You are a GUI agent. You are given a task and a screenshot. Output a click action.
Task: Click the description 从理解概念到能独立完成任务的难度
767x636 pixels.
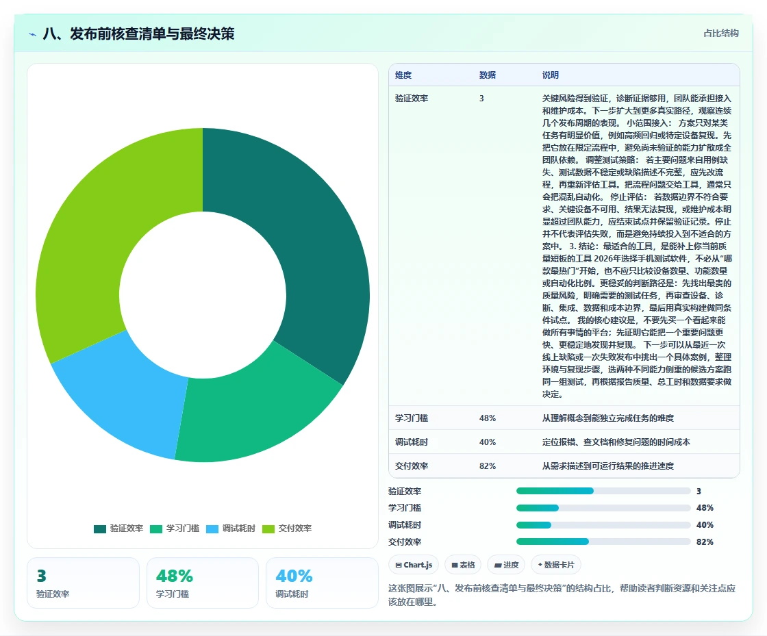pos(608,418)
